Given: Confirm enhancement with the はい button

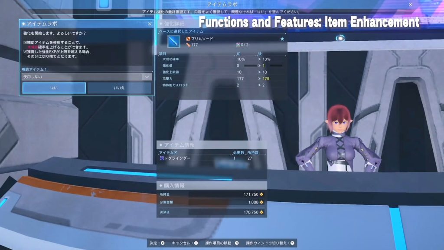Looking at the screenshot, I should click(54, 88).
